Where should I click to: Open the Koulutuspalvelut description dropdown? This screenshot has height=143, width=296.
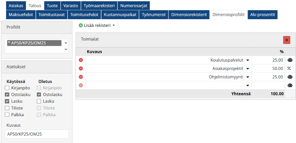248,60
